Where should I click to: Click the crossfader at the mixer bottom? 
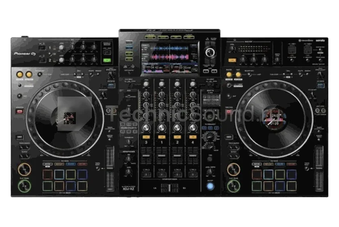point(169,188)
